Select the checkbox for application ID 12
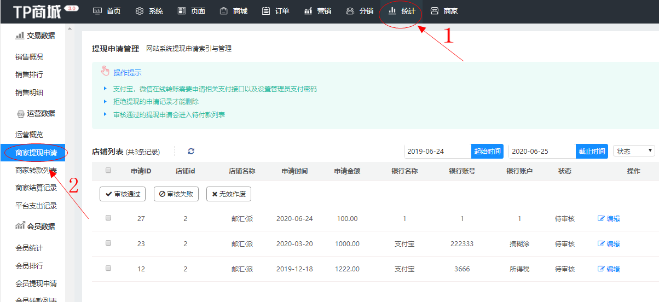 click(x=108, y=268)
